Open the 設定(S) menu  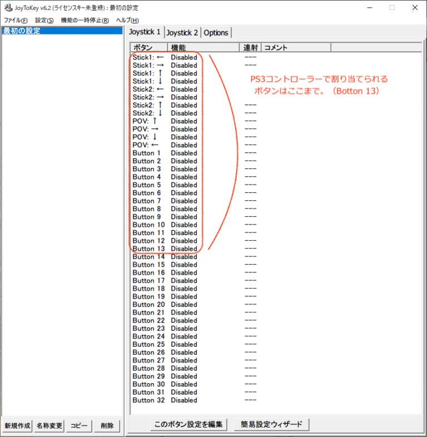(44, 20)
